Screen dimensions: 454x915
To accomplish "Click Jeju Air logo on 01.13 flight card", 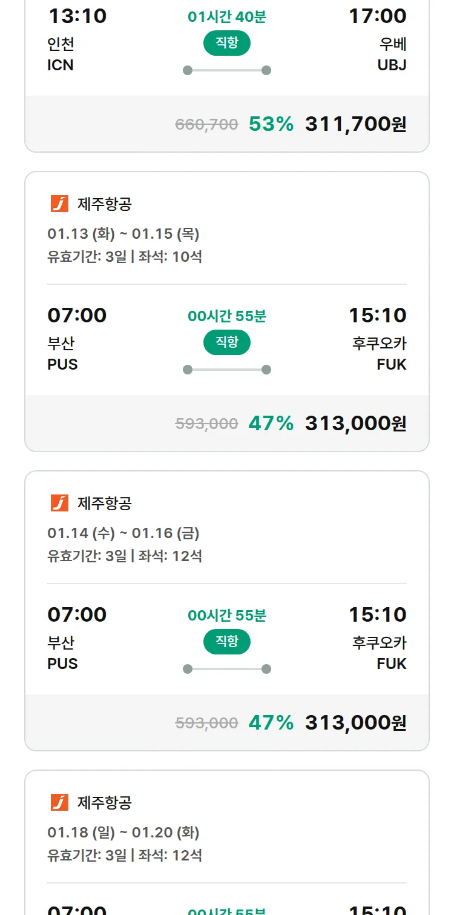I will point(59,204).
